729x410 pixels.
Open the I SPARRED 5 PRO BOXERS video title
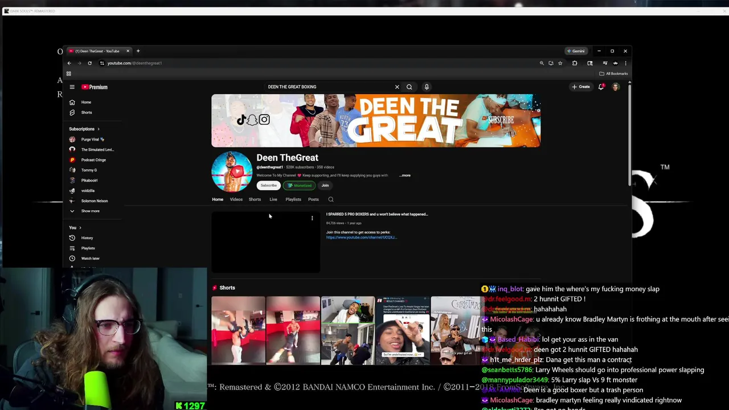(x=377, y=215)
